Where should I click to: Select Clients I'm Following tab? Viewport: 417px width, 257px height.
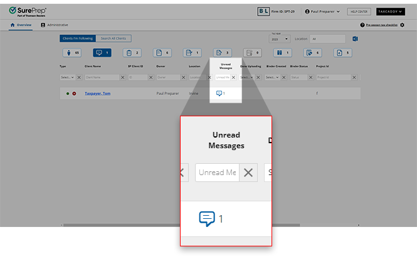[x=78, y=39]
